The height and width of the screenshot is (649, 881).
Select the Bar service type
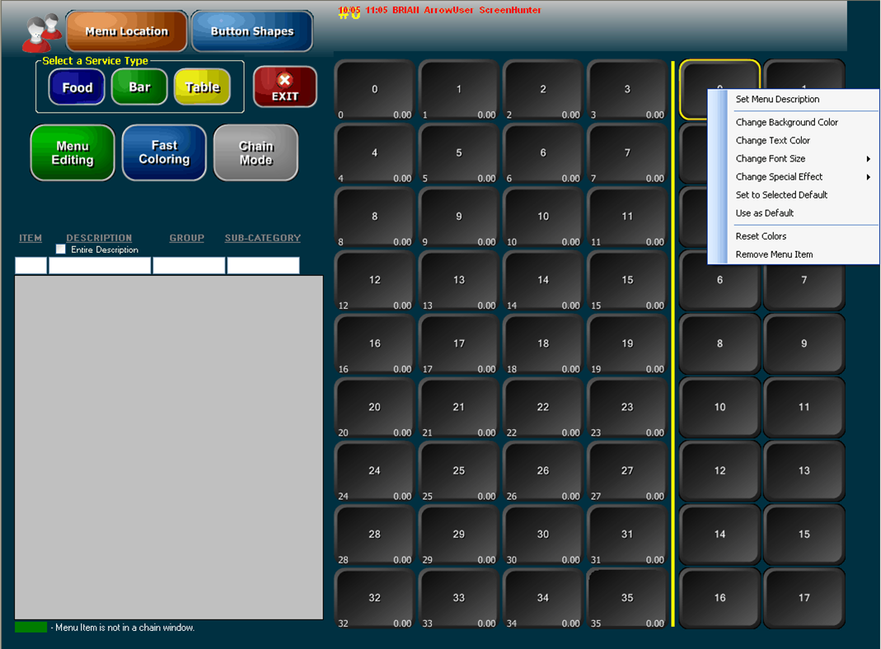pos(139,87)
